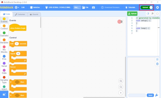
Task: Click the serial message input field
Action: pyautogui.click(x=137, y=95)
